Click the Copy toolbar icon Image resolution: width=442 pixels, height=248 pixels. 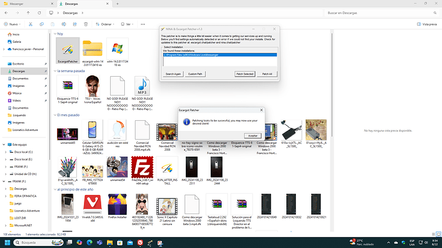coord(42,24)
